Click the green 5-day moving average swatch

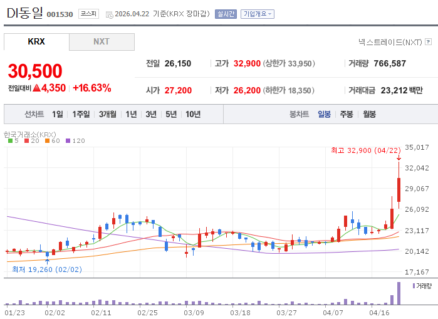(10, 141)
